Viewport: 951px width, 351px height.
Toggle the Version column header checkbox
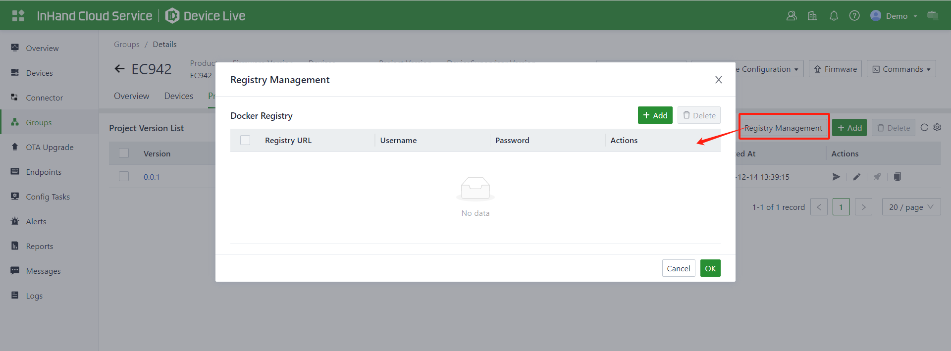(124, 153)
